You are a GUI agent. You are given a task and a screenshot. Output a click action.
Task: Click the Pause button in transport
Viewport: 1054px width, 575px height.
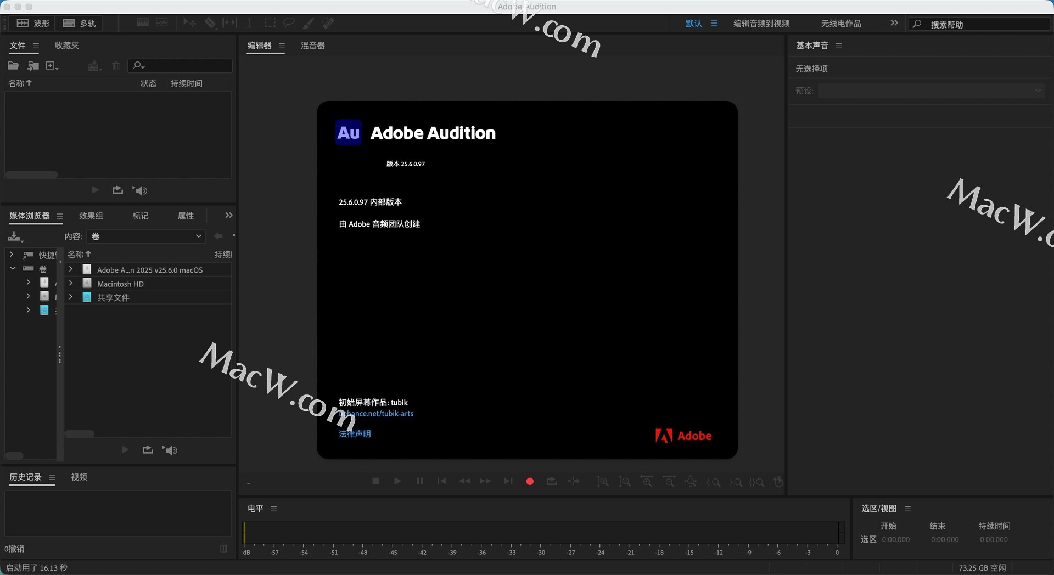pyautogui.click(x=420, y=481)
